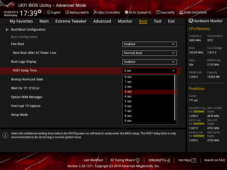Click the 171 pts cooler score
The image size is (227, 170).
[x=193, y=100]
